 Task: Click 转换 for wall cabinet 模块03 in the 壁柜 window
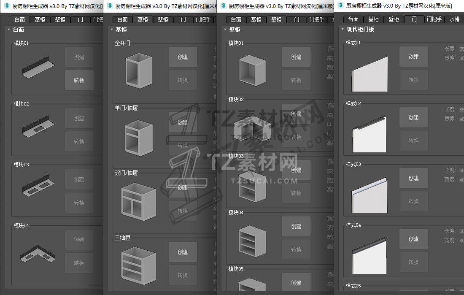pos(296,193)
